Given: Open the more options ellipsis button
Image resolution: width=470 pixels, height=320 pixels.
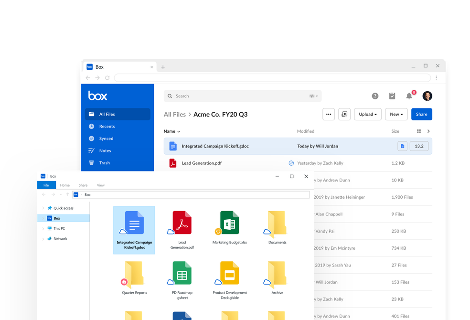Looking at the screenshot, I should (x=329, y=114).
